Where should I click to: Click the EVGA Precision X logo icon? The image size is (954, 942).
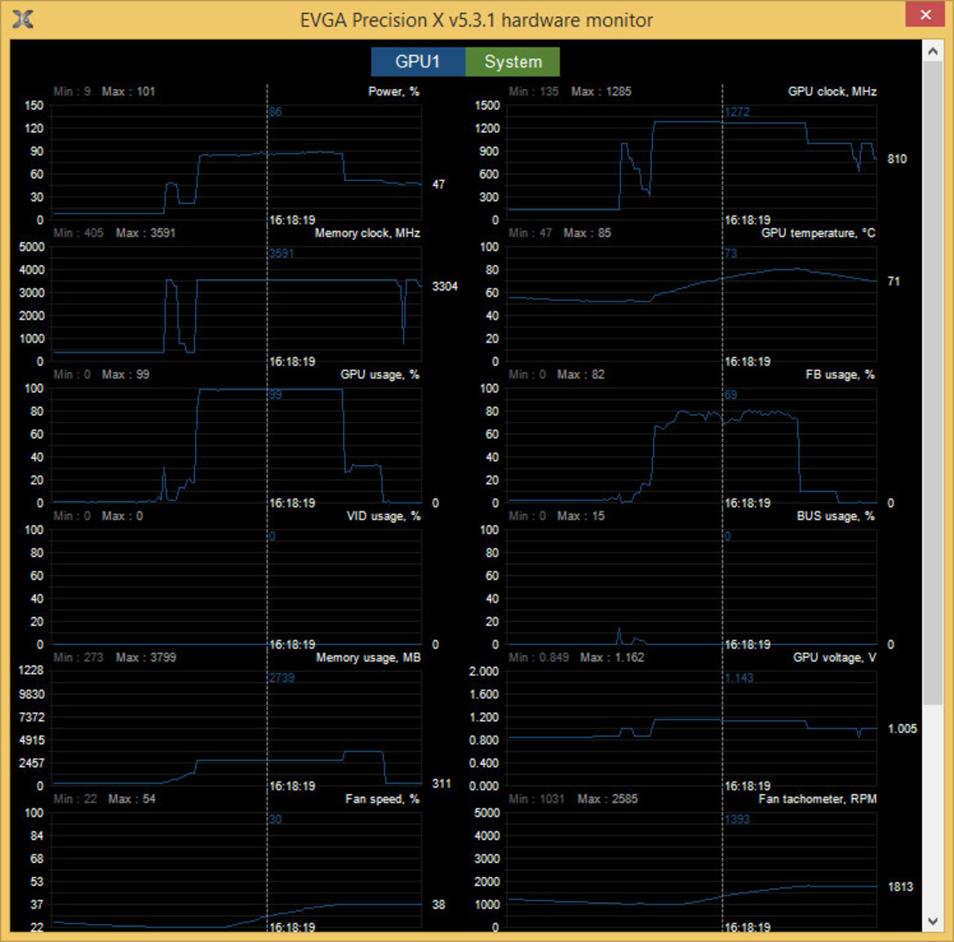click(x=23, y=20)
